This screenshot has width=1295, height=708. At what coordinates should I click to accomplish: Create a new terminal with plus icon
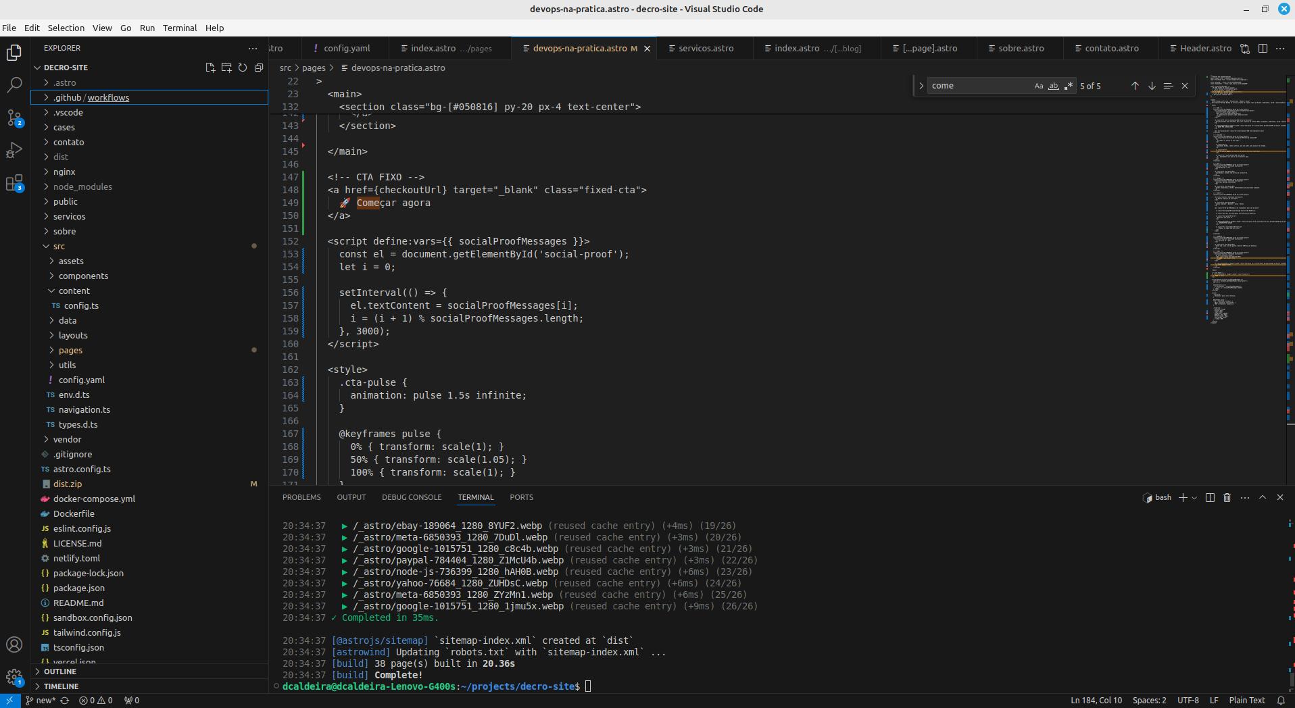click(1183, 497)
